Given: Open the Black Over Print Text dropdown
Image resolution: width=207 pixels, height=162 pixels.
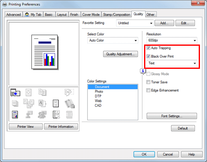Looking at the screenshot, I should [172, 63].
